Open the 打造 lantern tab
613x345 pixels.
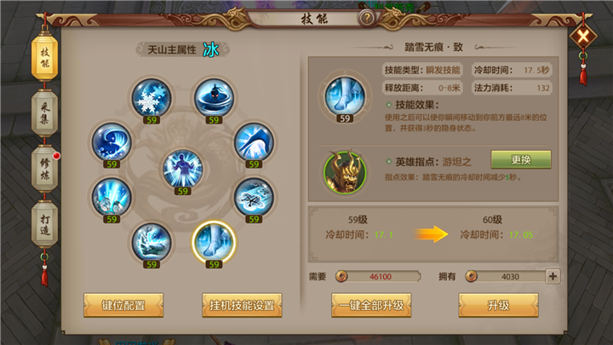coord(44,225)
